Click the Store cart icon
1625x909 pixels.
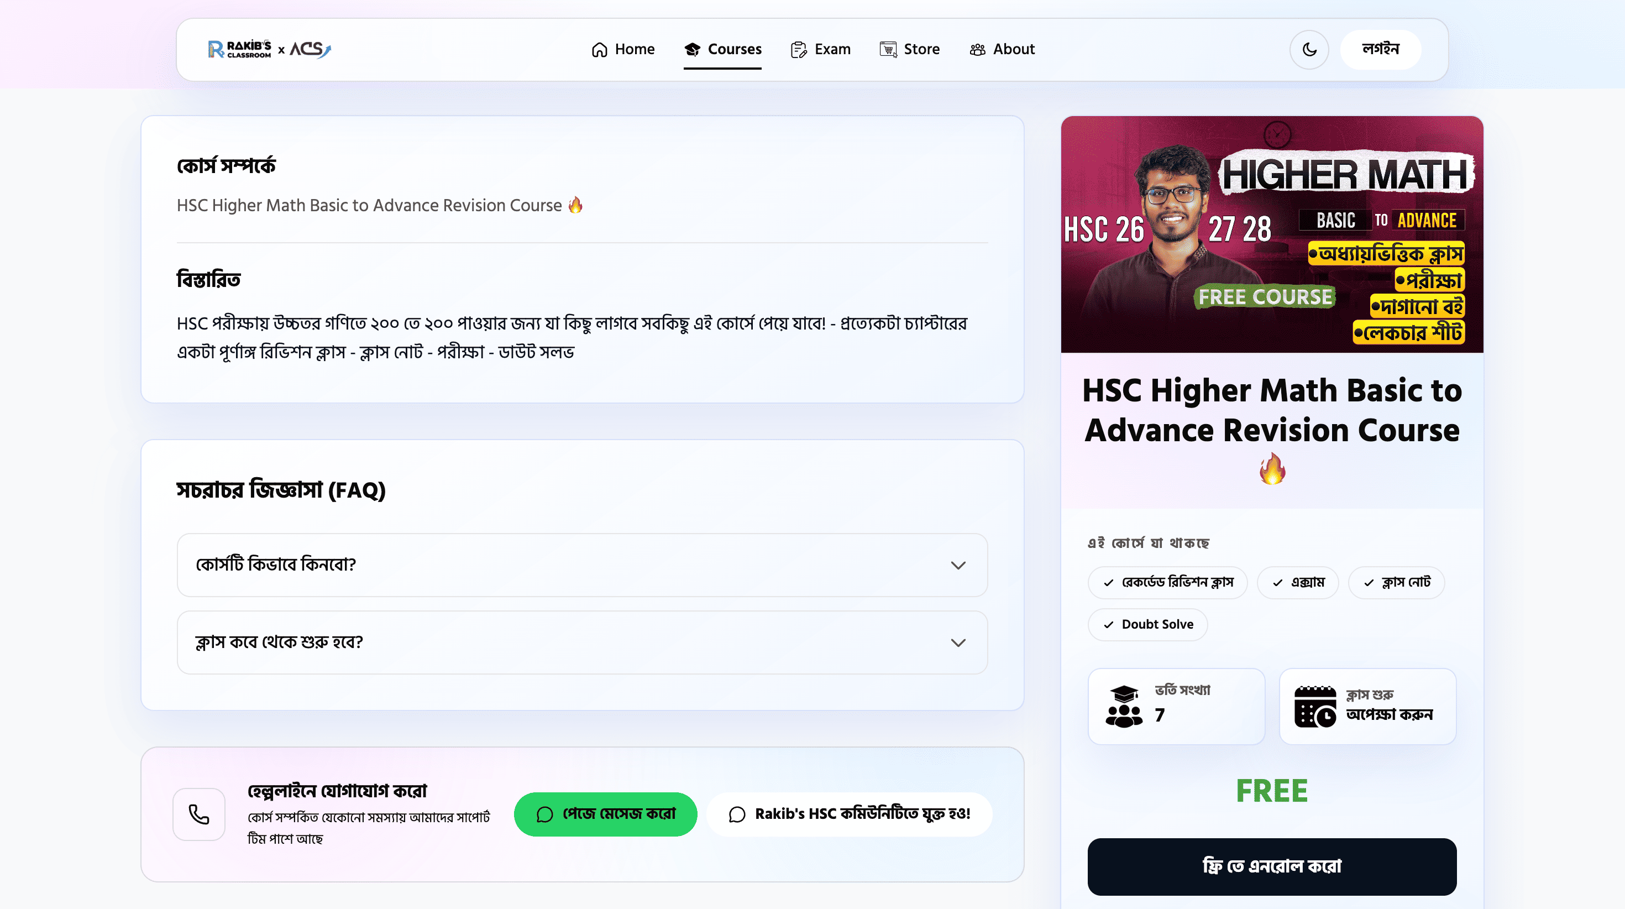[888, 49]
